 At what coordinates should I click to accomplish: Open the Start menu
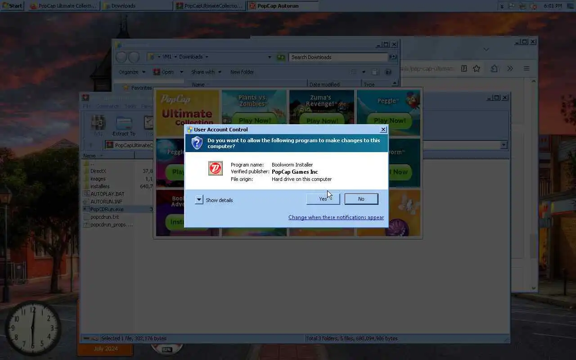[x=12, y=6]
